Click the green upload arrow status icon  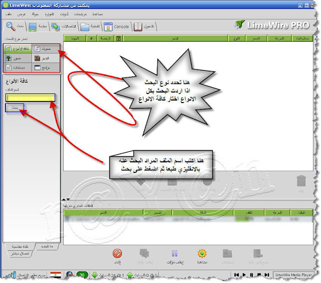pyautogui.click(x=130, y=275)
